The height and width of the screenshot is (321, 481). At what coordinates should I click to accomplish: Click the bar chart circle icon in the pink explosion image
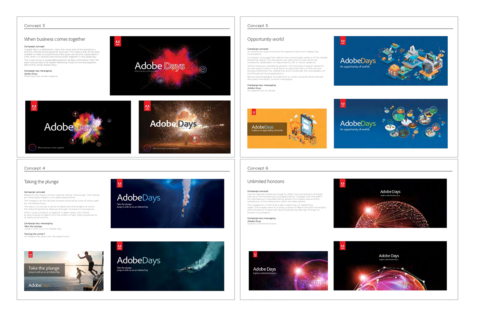tap(160, 80)
